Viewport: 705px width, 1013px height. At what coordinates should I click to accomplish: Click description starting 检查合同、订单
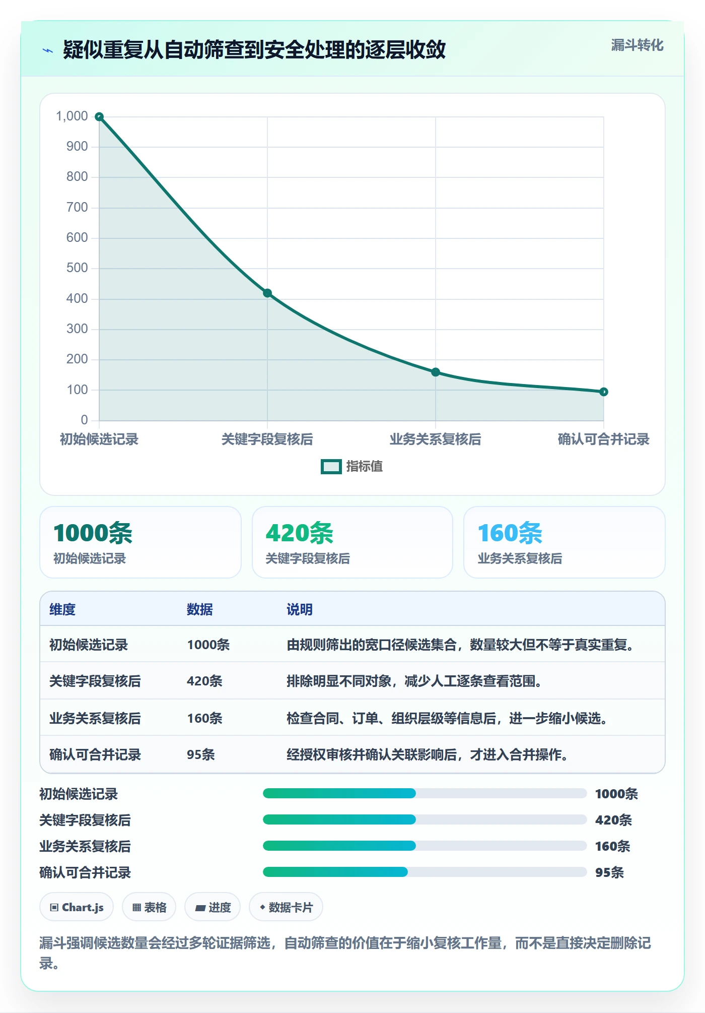click(x=447, y=719)
